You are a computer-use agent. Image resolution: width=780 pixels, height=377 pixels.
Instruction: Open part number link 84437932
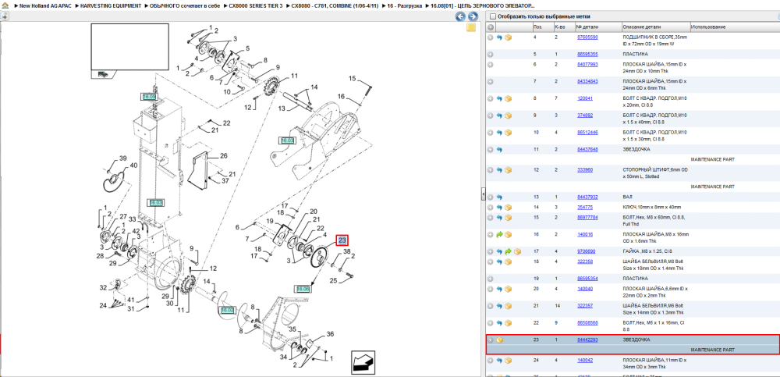(587, 197)
